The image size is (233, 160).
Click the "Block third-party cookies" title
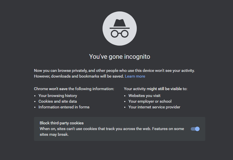[61, 123]
